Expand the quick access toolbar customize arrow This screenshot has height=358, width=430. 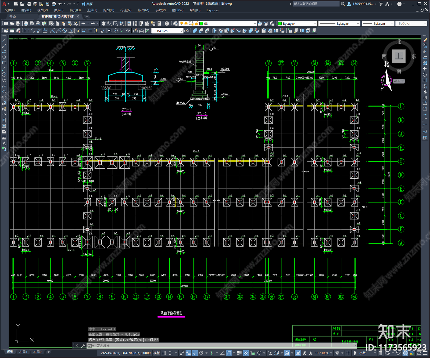pyautogui.click(x=78, y=4)
